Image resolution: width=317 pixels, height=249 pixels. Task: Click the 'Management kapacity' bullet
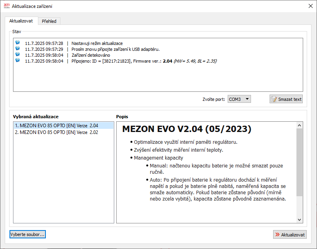tap(158, 158)
